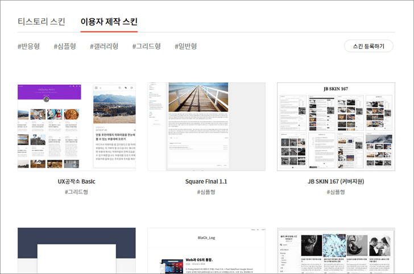Filter skins by #일반형 tag

186,46
